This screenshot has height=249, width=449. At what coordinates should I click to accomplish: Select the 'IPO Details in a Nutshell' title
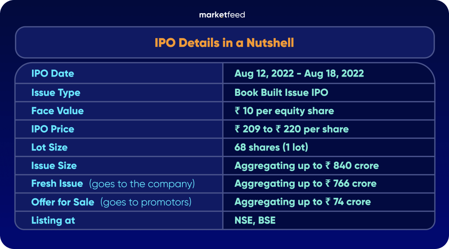[224, 42]
